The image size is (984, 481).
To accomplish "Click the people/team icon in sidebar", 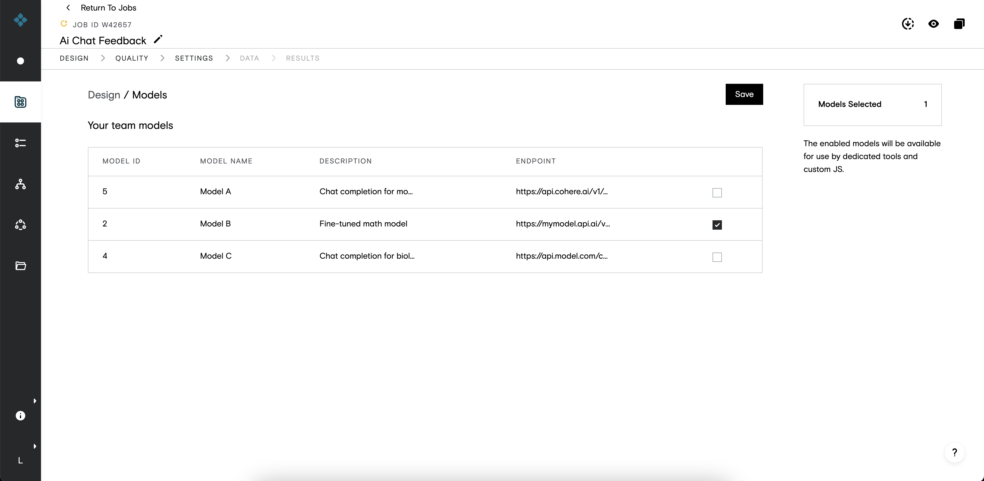I will 21,225.
